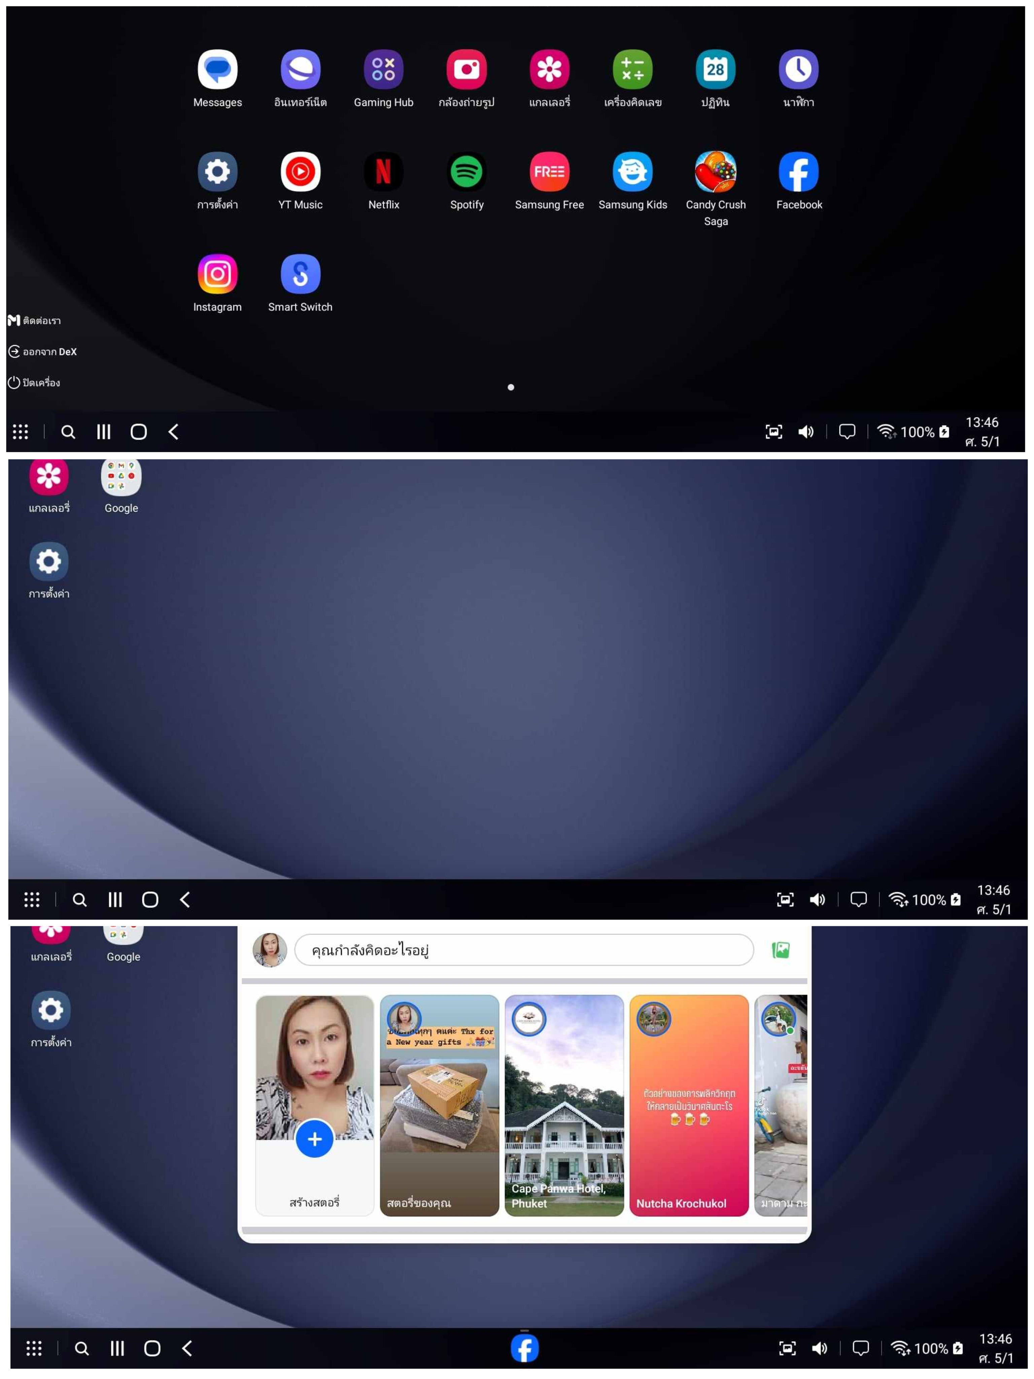
Task: Open recents button in taskbar with Facebook icon
Action: click(117, 1348)
